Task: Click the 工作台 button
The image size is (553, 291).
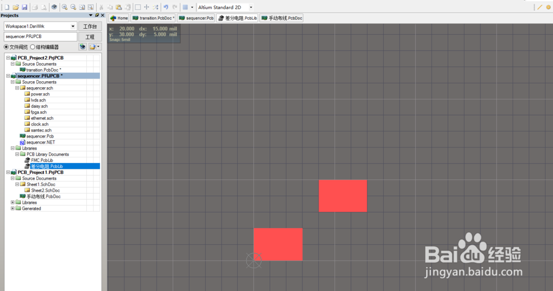Action: point(90,27)
